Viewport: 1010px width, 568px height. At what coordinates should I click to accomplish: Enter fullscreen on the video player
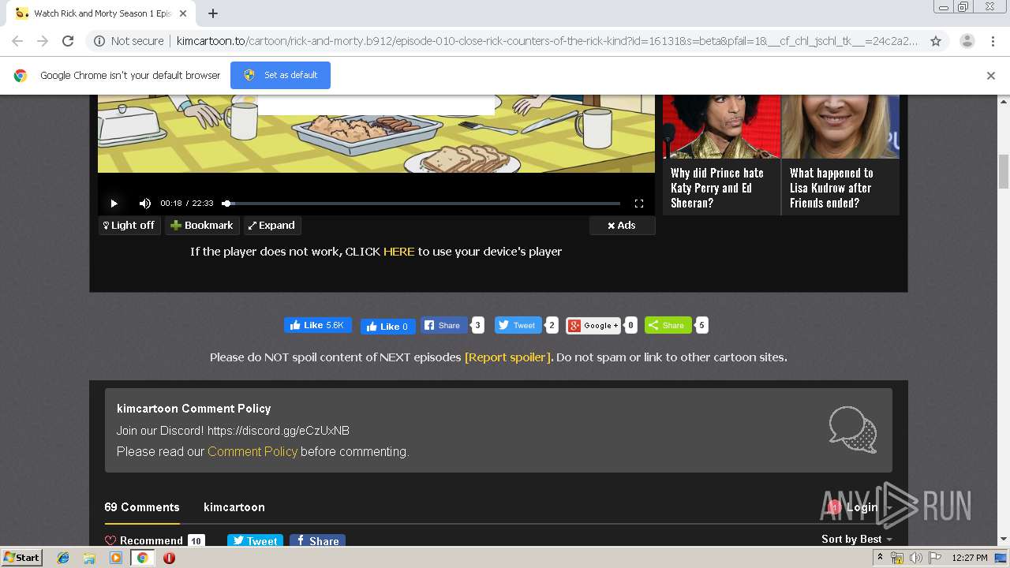639,204
